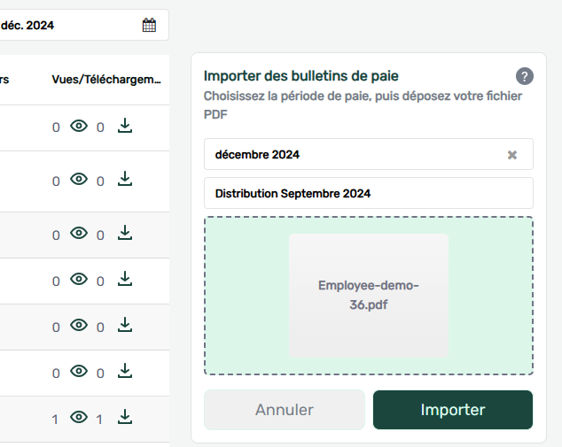Click the eye icon in fourth row
The height and width of the screenshot is (447, 562).
[x=79, y=280]
